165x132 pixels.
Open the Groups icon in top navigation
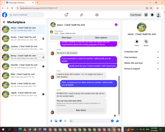pyautogui.click(x=97, y=15)
